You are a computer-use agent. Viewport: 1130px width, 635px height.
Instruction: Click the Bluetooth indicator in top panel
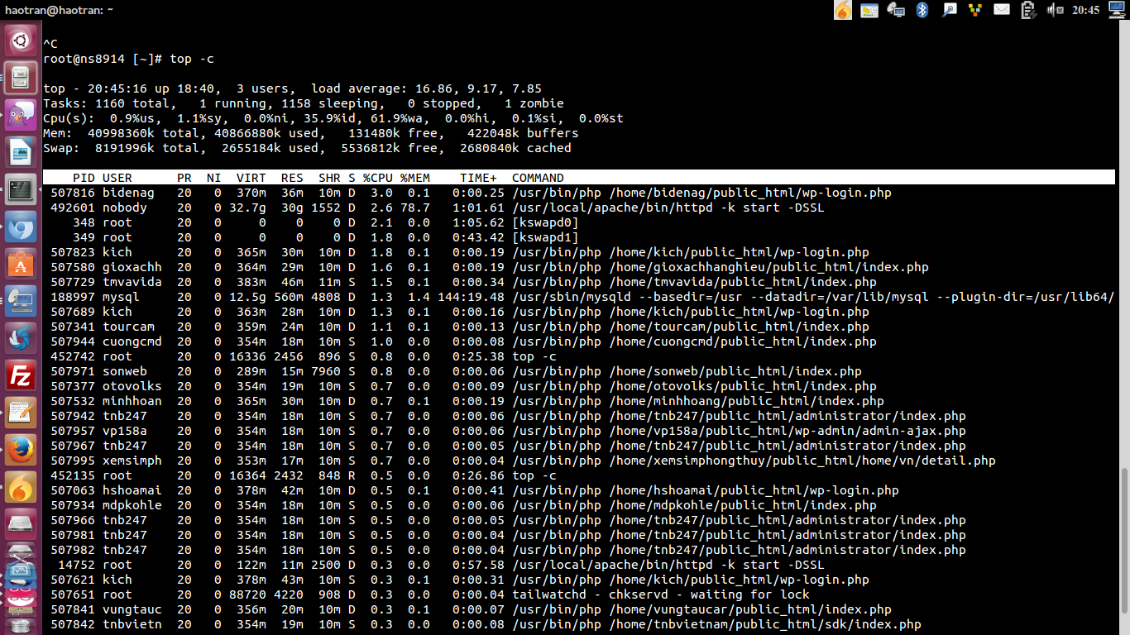[x=922, y=10]
